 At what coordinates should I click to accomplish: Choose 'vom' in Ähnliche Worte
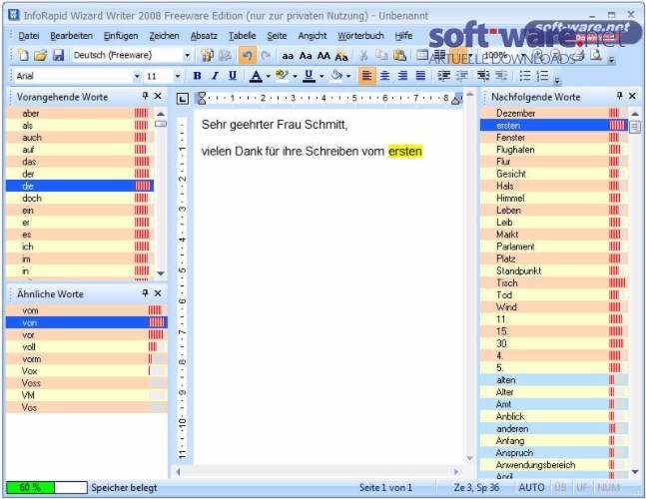point(87,310)
